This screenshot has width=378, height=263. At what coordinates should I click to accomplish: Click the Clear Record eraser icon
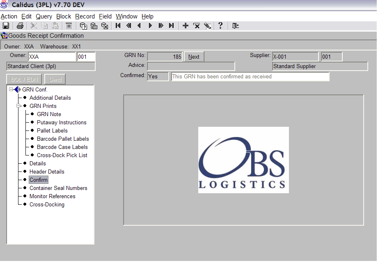[x=207, y=25]
